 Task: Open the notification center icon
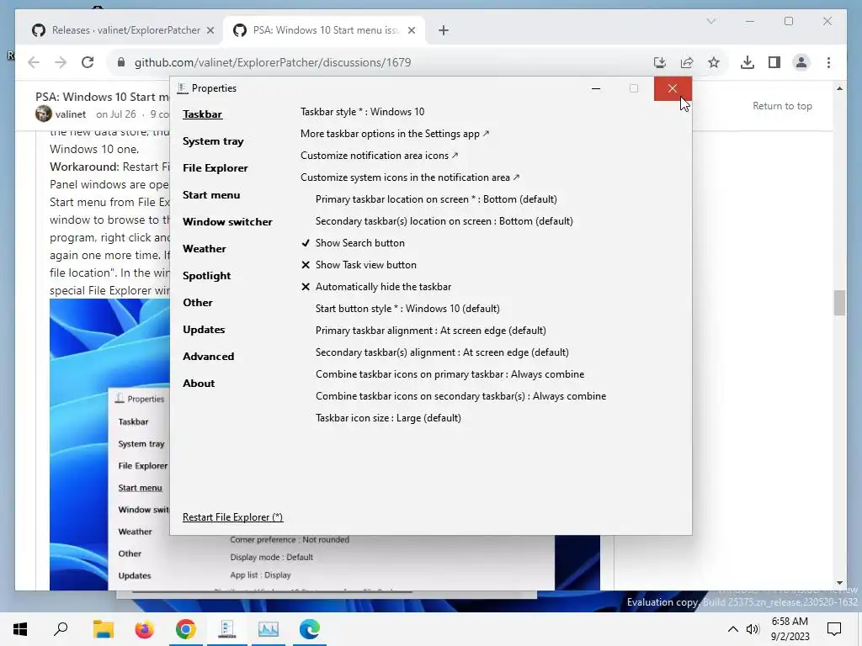(x=834, y=629)
